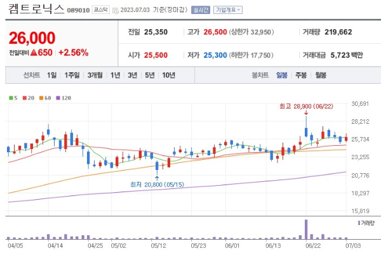Select the 1주일 line chart tab
Screen dimensions: 381x260
(x=72, y=75)
